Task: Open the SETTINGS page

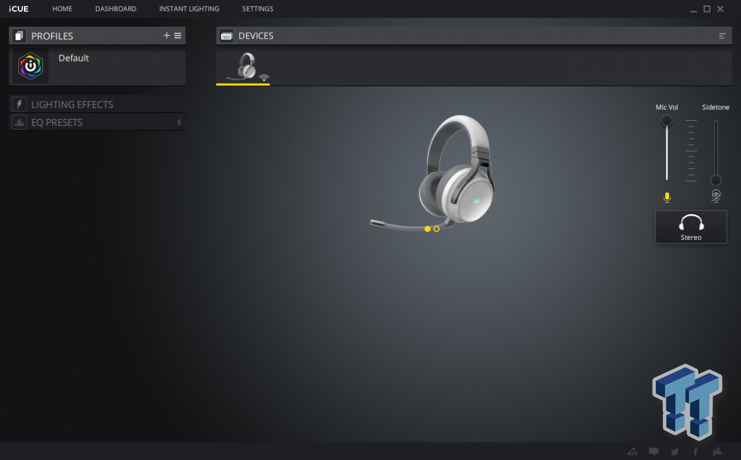Action: click(x=258, y=9)
